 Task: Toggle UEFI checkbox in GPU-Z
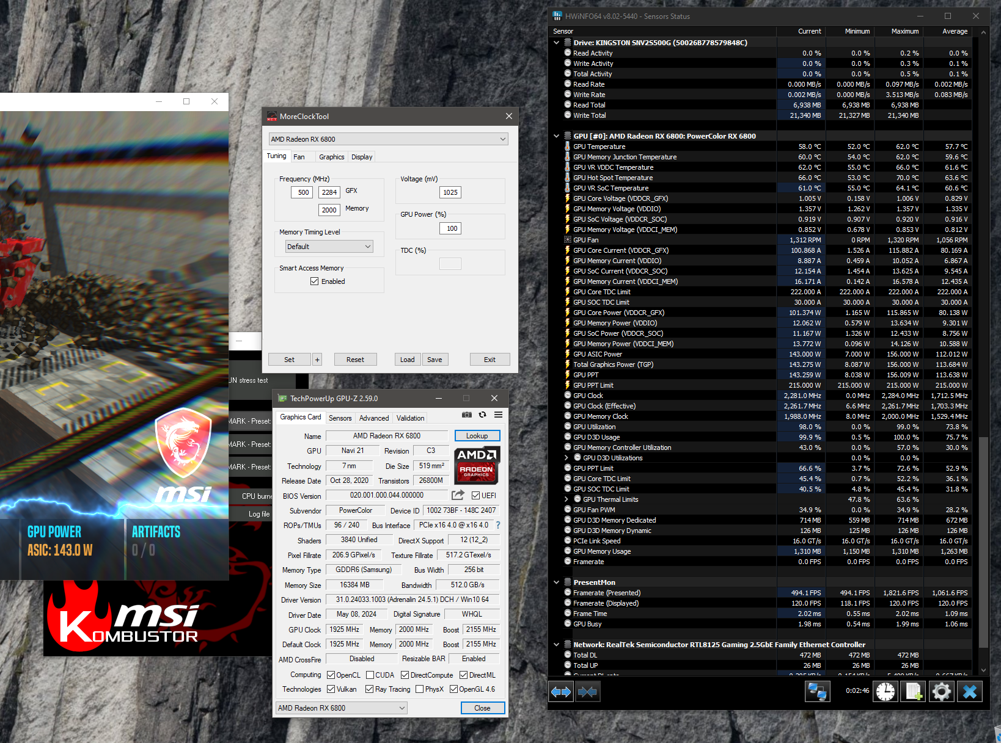coord(475,495)
